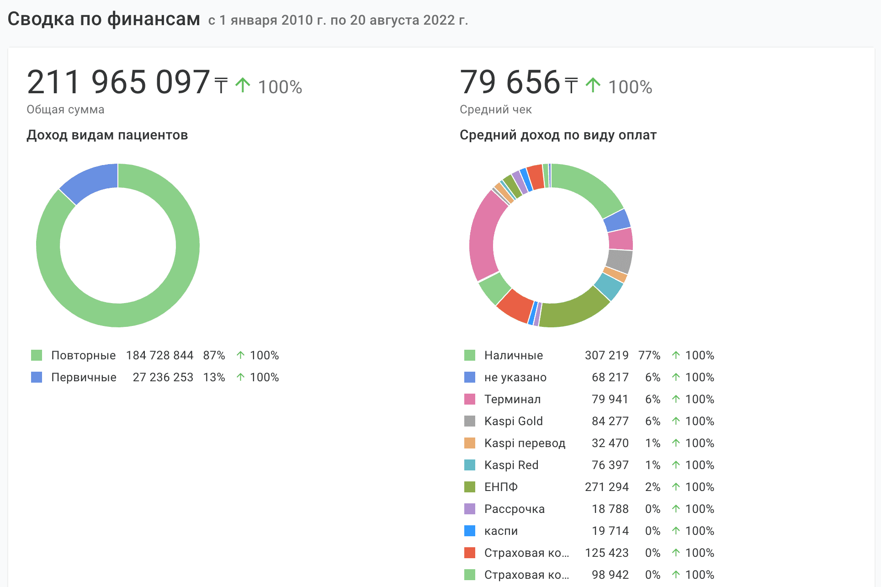Click the green Повторные legend swatch
Image resolution: width=881 pixels, height=587 pixels.
click(37, 355)
